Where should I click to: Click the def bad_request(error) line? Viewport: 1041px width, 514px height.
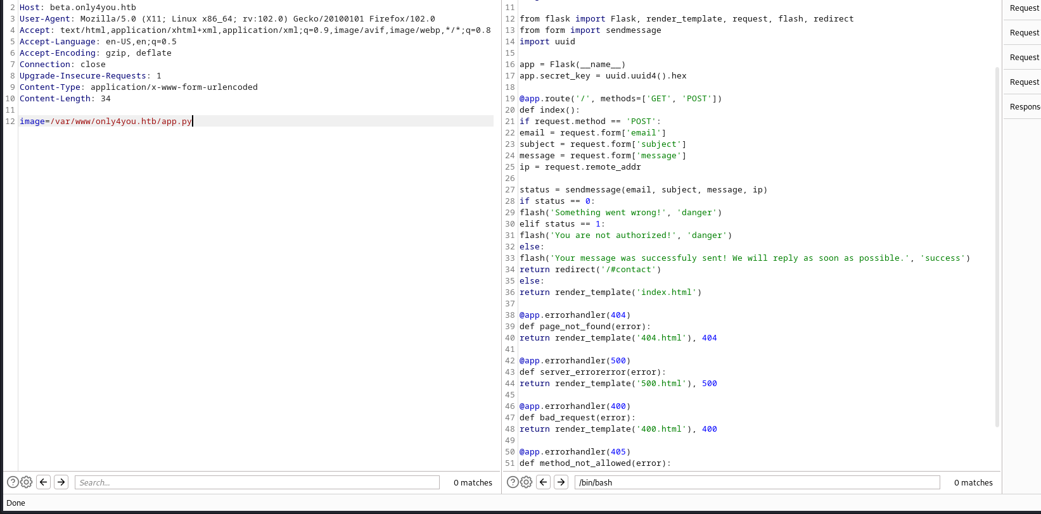tap(578, 418)
